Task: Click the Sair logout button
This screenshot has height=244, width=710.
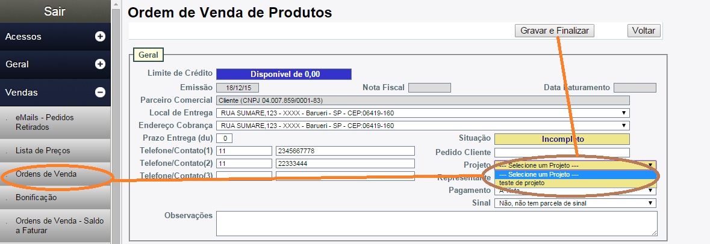Action: [55, 11]
